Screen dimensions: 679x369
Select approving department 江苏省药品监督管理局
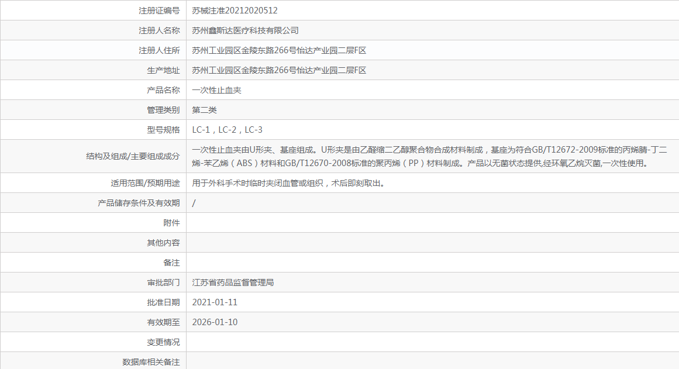tap(233, 283)
